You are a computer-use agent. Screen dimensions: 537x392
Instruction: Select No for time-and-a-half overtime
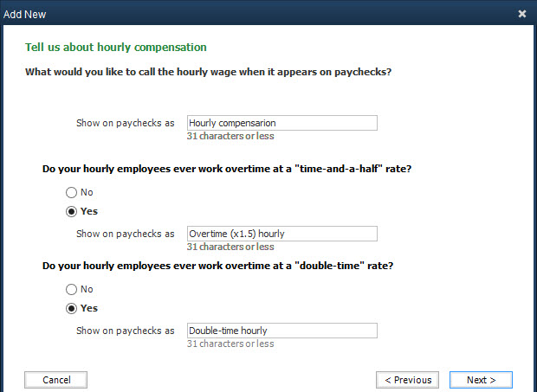click(71, 192)
